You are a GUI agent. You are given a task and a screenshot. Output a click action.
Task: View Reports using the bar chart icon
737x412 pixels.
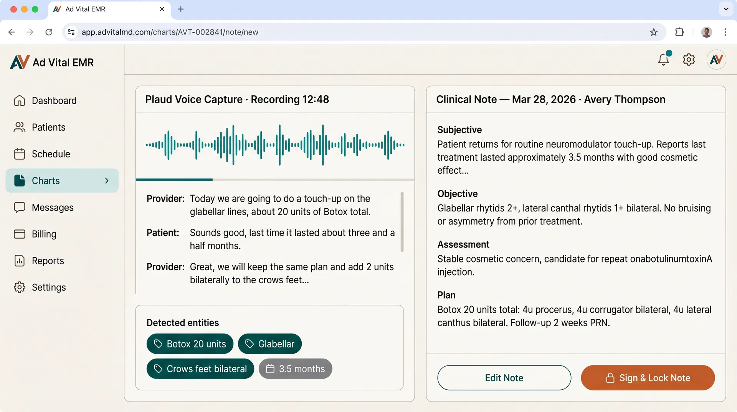(19, 261)
